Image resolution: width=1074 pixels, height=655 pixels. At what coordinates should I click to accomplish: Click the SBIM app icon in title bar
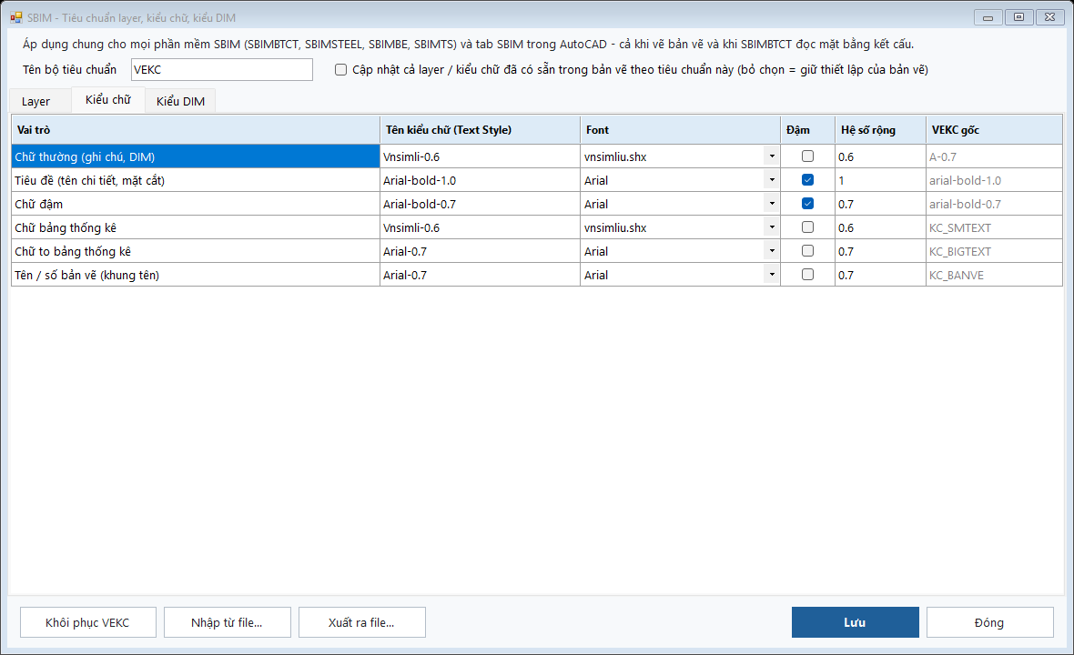(16, 18)
